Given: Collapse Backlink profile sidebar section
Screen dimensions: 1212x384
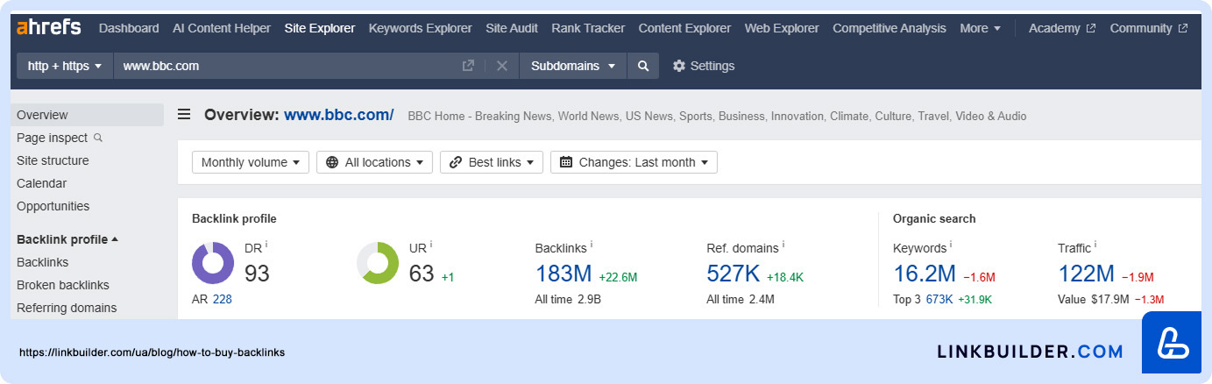Looking at the screenshot, I should 67,239.
